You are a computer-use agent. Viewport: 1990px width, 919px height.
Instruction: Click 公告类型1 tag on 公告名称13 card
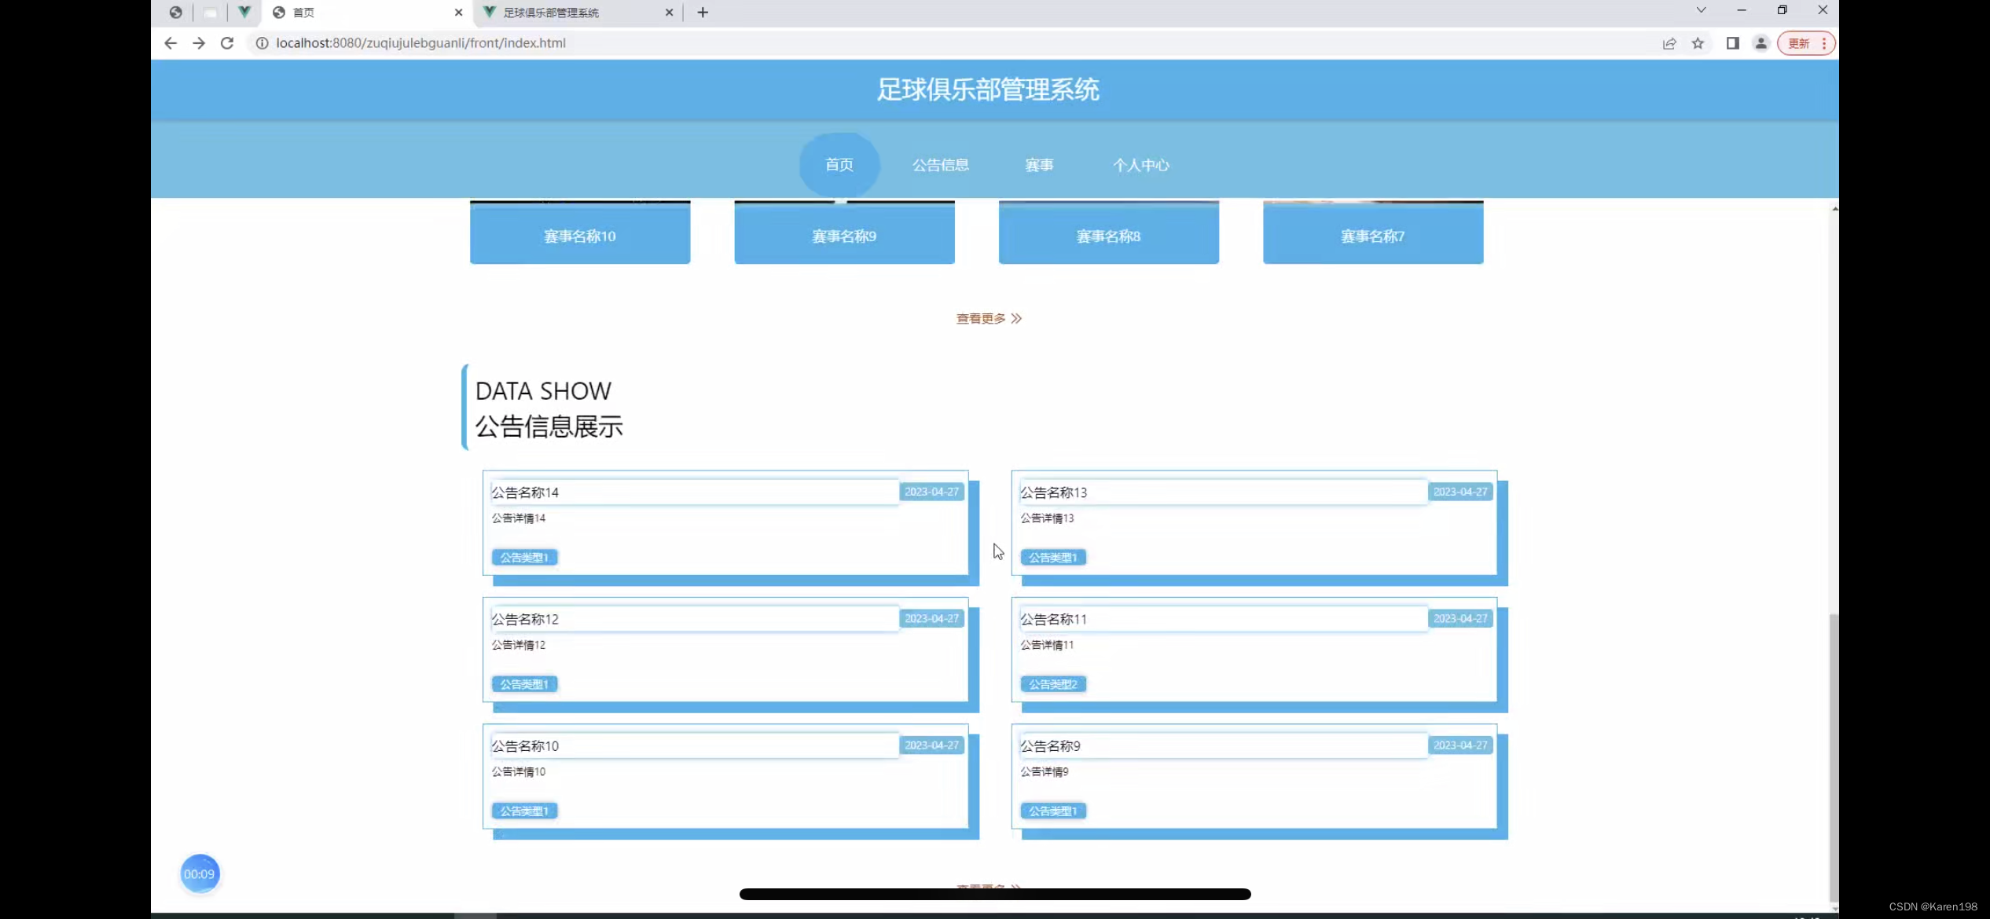(x=1053, y=558)
